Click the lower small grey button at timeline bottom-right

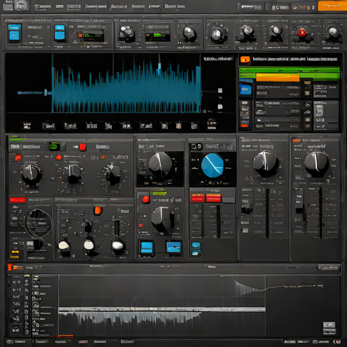[329, 332]
